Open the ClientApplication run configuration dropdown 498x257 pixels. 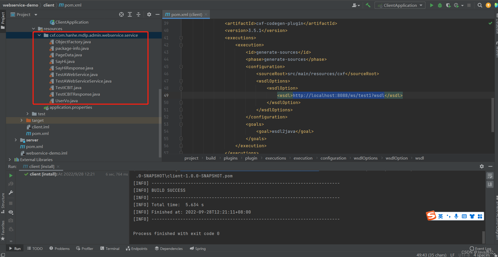(400, 5)
